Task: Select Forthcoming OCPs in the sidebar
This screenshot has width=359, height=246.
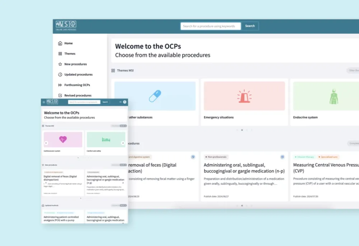Action: [77, 85]
